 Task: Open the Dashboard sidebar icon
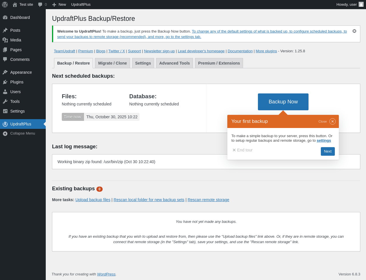click(x=5, y=17)
